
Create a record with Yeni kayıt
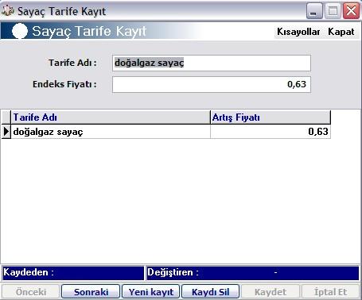coord(150,292)
